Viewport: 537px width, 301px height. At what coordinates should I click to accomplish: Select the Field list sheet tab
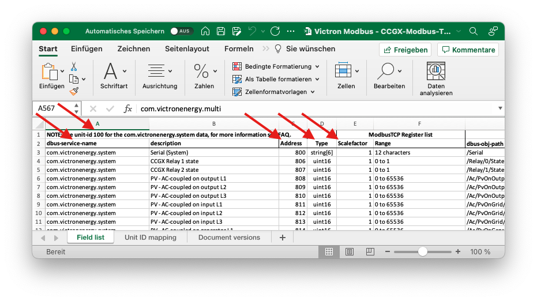pos(91,238)
